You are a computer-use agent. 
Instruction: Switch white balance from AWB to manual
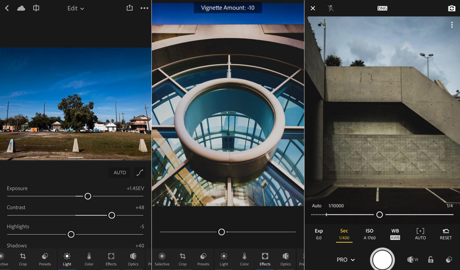pos(394,234)
